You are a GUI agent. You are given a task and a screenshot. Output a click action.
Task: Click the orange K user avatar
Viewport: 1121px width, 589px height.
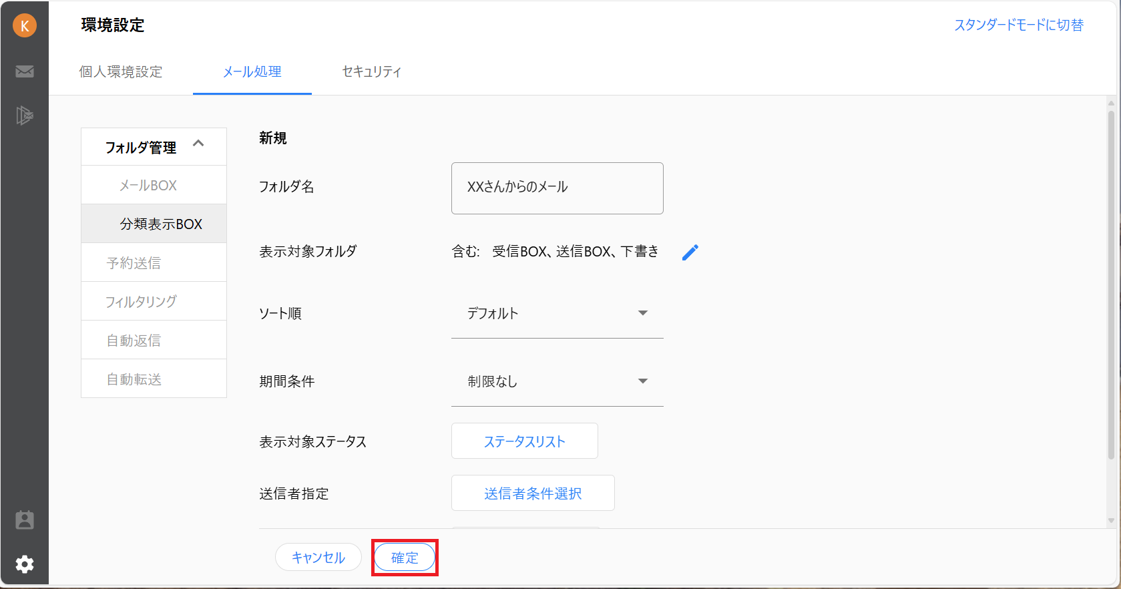tap(25, 26)
